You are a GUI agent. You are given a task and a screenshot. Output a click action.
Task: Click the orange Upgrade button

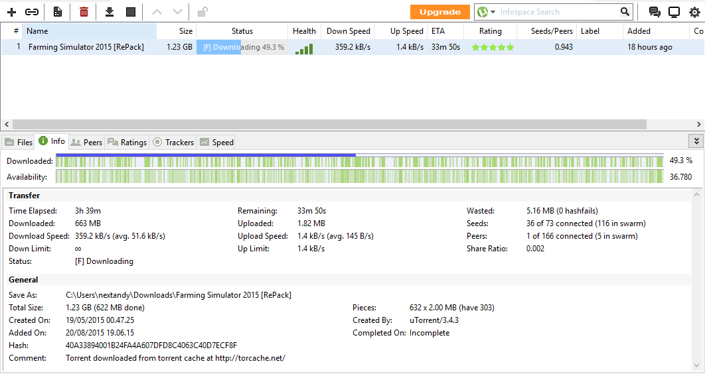(x=439, y=12)
